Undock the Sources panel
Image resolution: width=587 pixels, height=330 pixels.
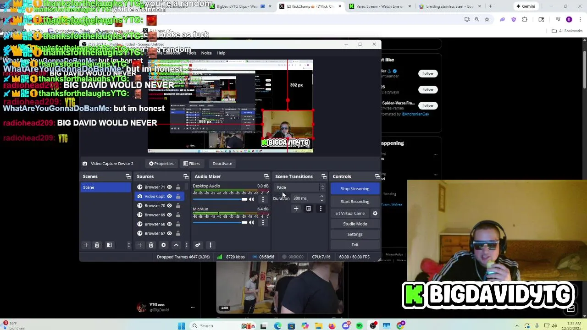click(186, 176)
